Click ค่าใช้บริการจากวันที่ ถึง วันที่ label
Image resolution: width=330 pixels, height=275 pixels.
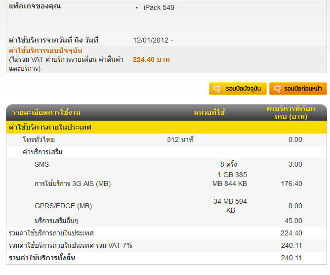[x=53, y=40]
